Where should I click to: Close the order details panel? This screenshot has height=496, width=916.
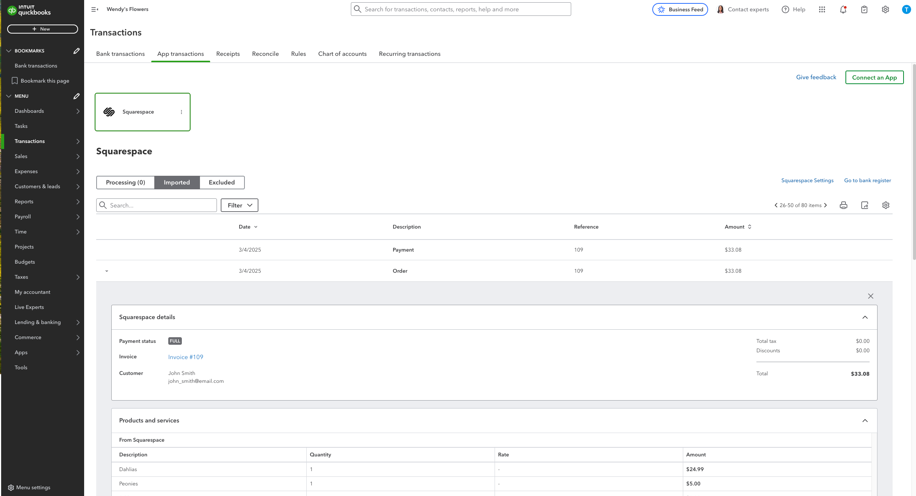[x=871, y=296]
